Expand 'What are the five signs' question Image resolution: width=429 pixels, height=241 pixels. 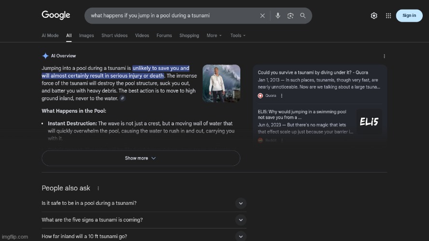pos(241,220)
